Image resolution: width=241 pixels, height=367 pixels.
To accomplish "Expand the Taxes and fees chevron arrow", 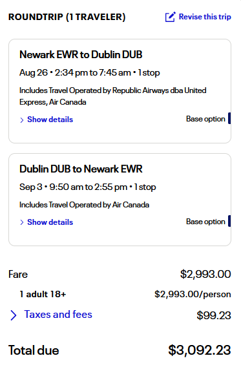I will pyautogui.click(x=14, y=315).
